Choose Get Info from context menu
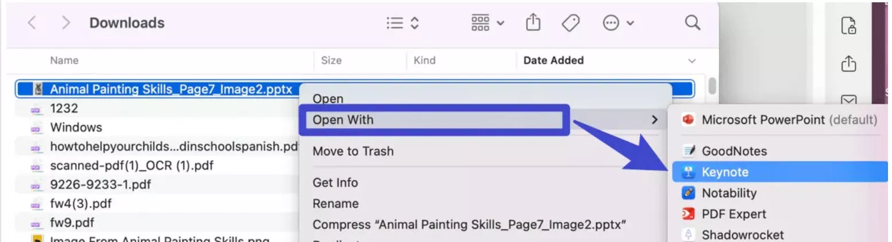The height and width of the screenshot is (242, 892). (335, 183)
